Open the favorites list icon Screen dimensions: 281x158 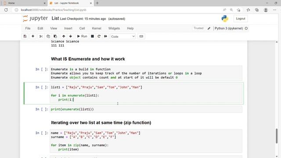click(248, 10)
